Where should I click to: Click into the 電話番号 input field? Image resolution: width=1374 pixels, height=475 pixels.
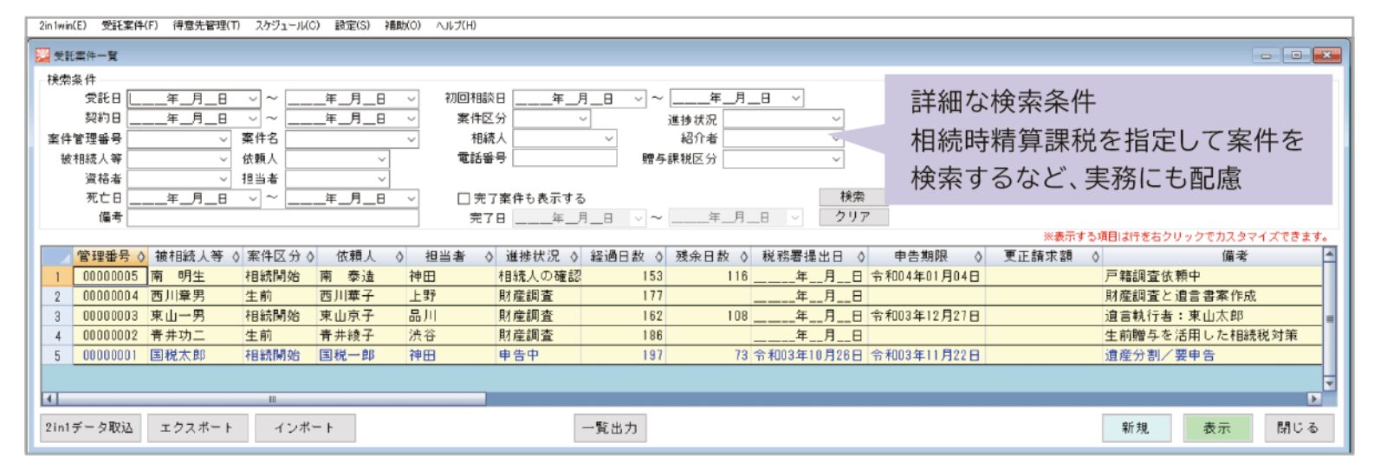pyautogui.click(x=564, y=158)
